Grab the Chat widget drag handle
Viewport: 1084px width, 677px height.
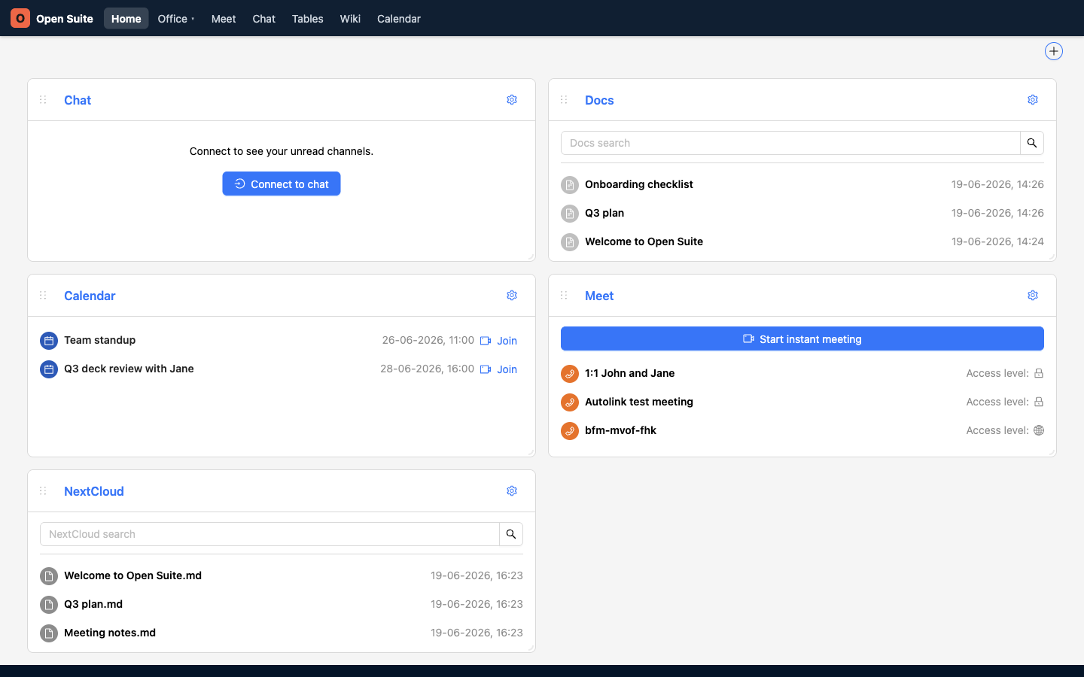pos(43,100)
